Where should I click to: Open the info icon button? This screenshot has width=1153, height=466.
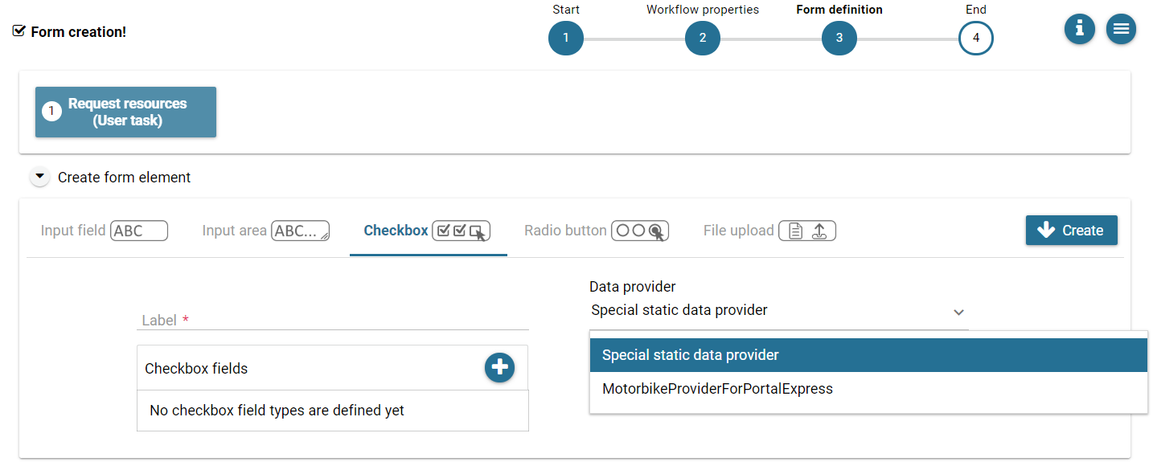[x=1079, y=29]
